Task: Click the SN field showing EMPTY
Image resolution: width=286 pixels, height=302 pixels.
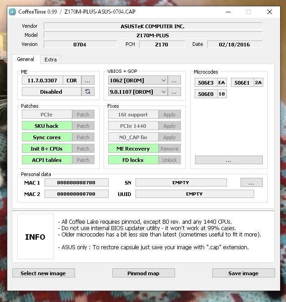Action: (181, 182)
